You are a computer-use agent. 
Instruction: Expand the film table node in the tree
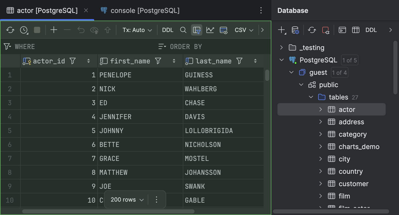320,196
